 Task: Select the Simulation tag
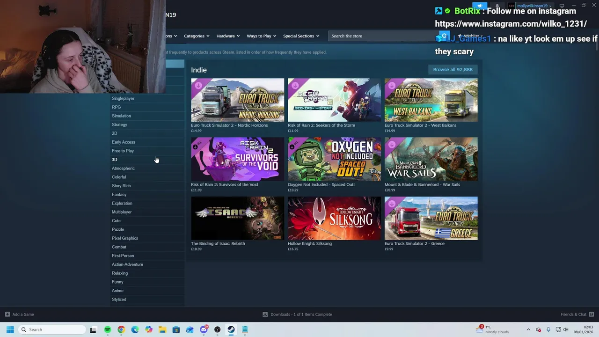click(147, 116)
